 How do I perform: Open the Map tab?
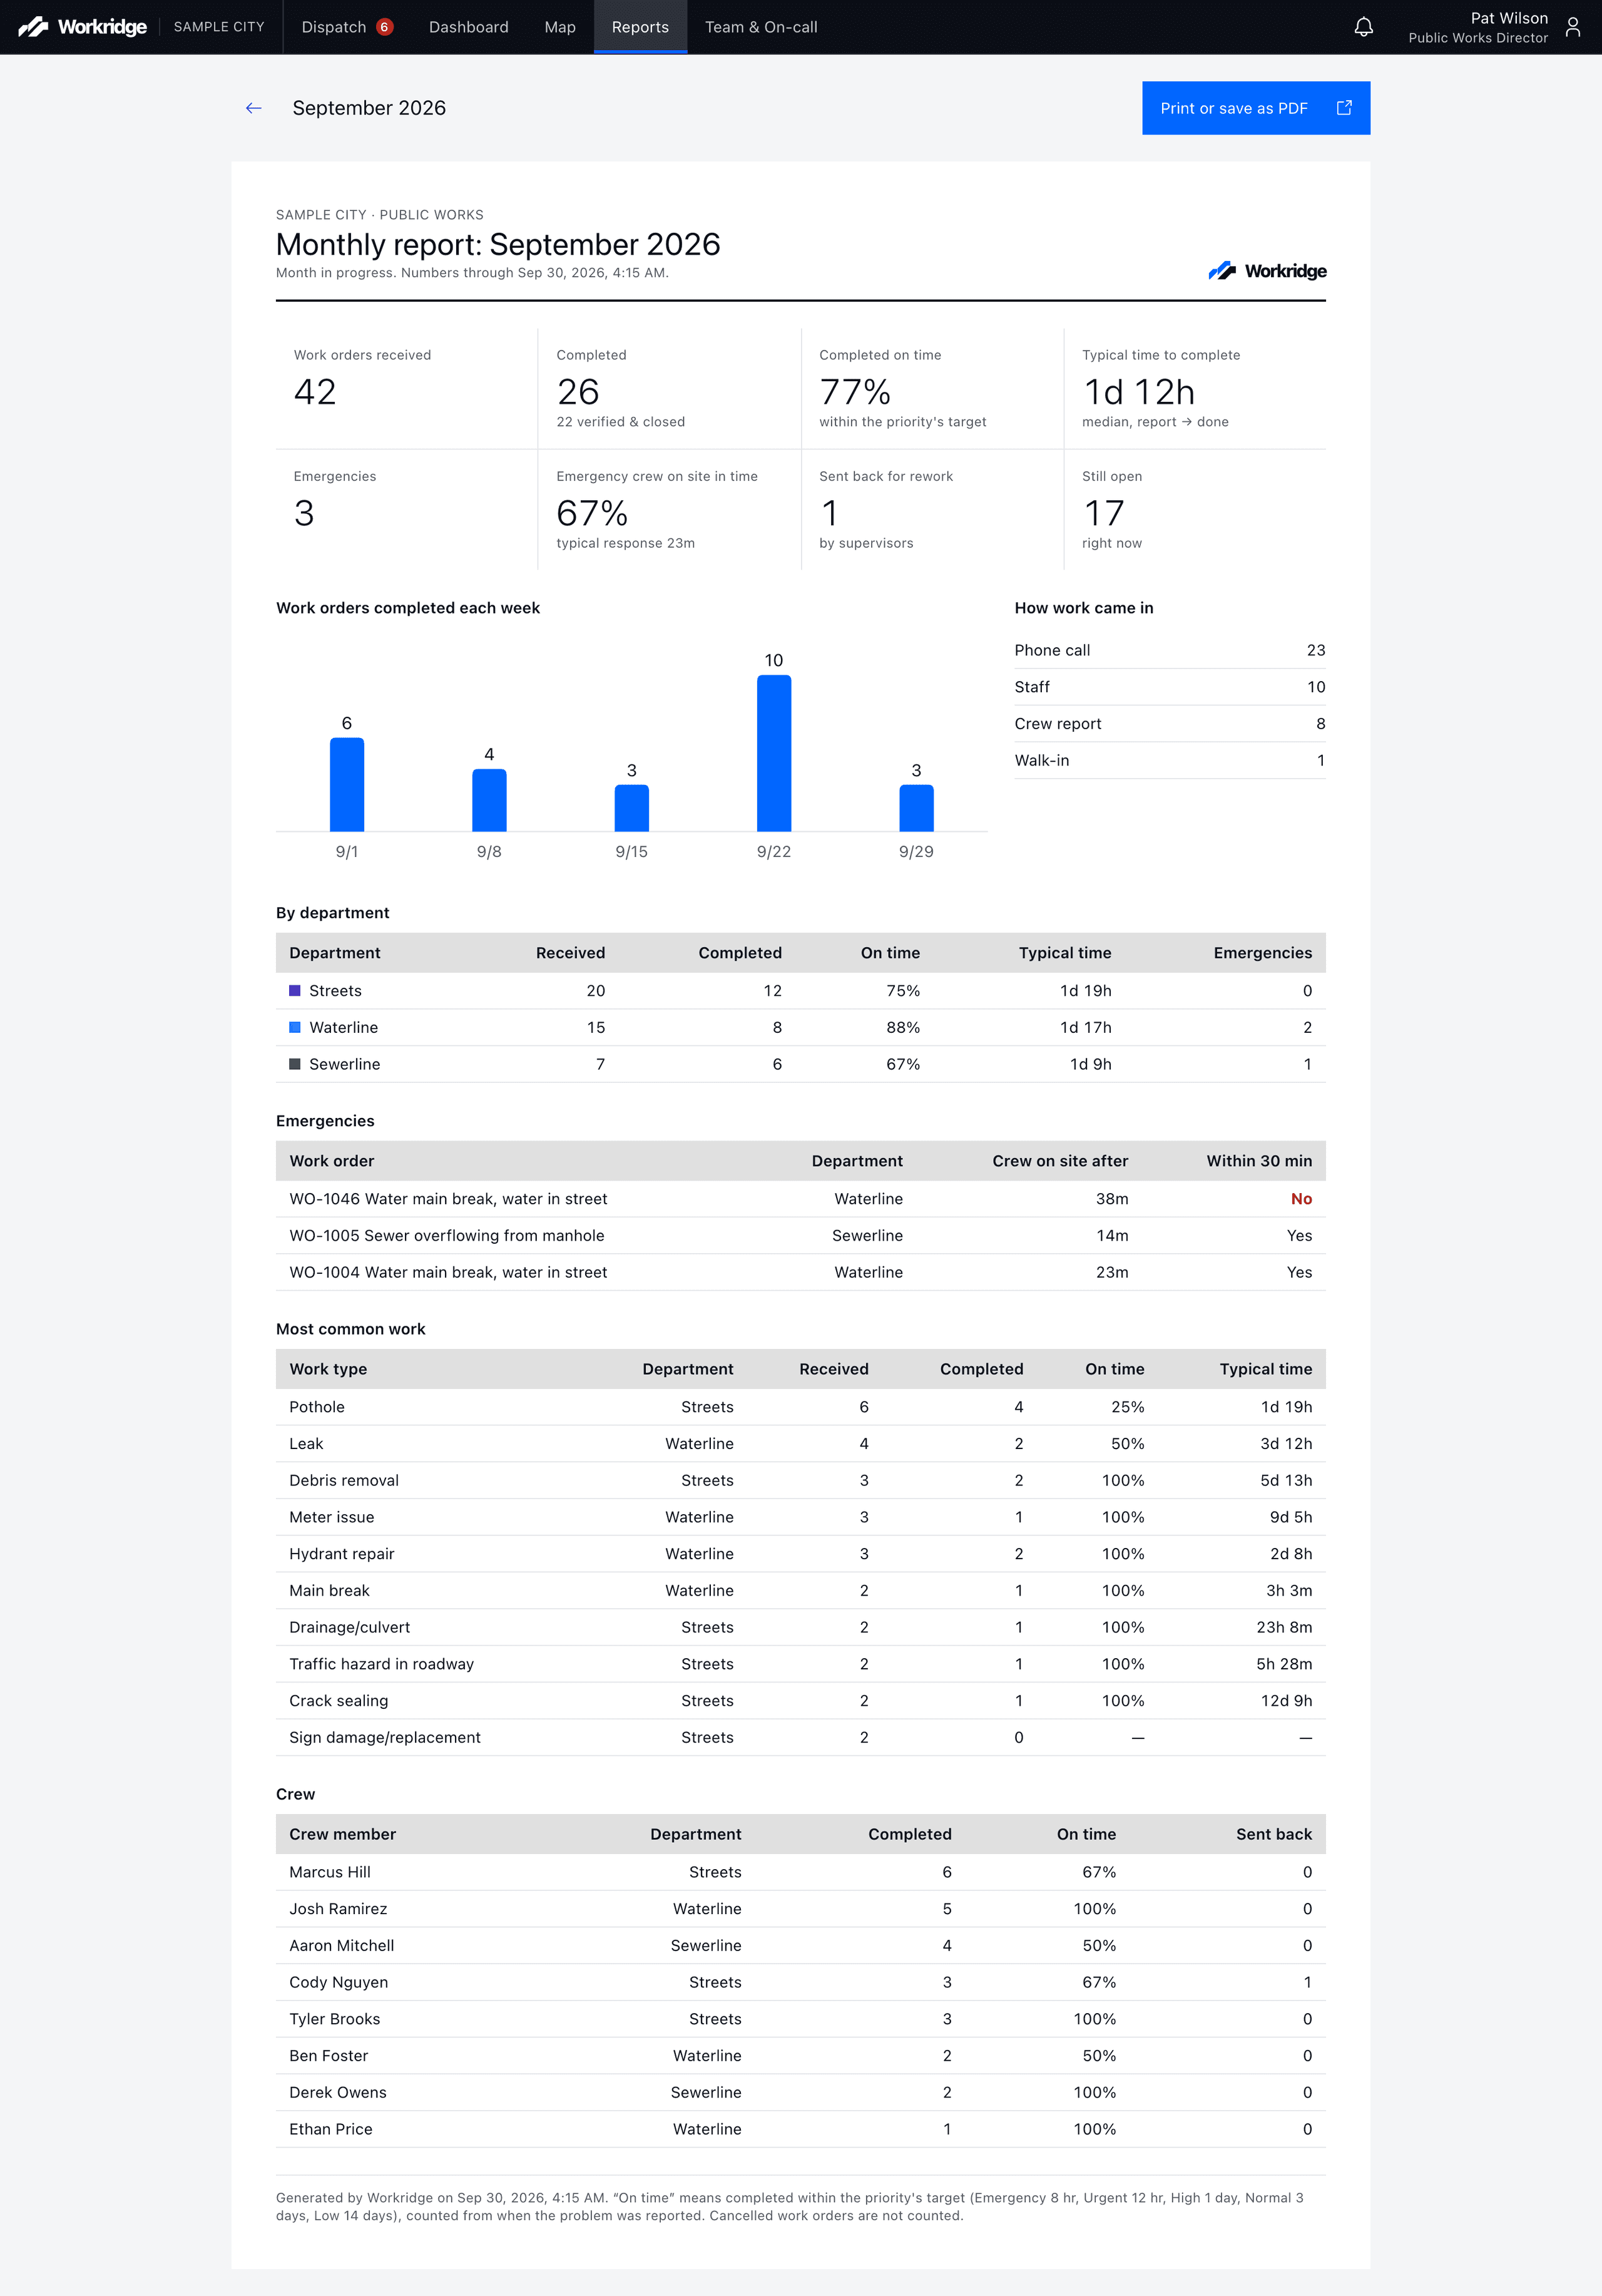560,27
